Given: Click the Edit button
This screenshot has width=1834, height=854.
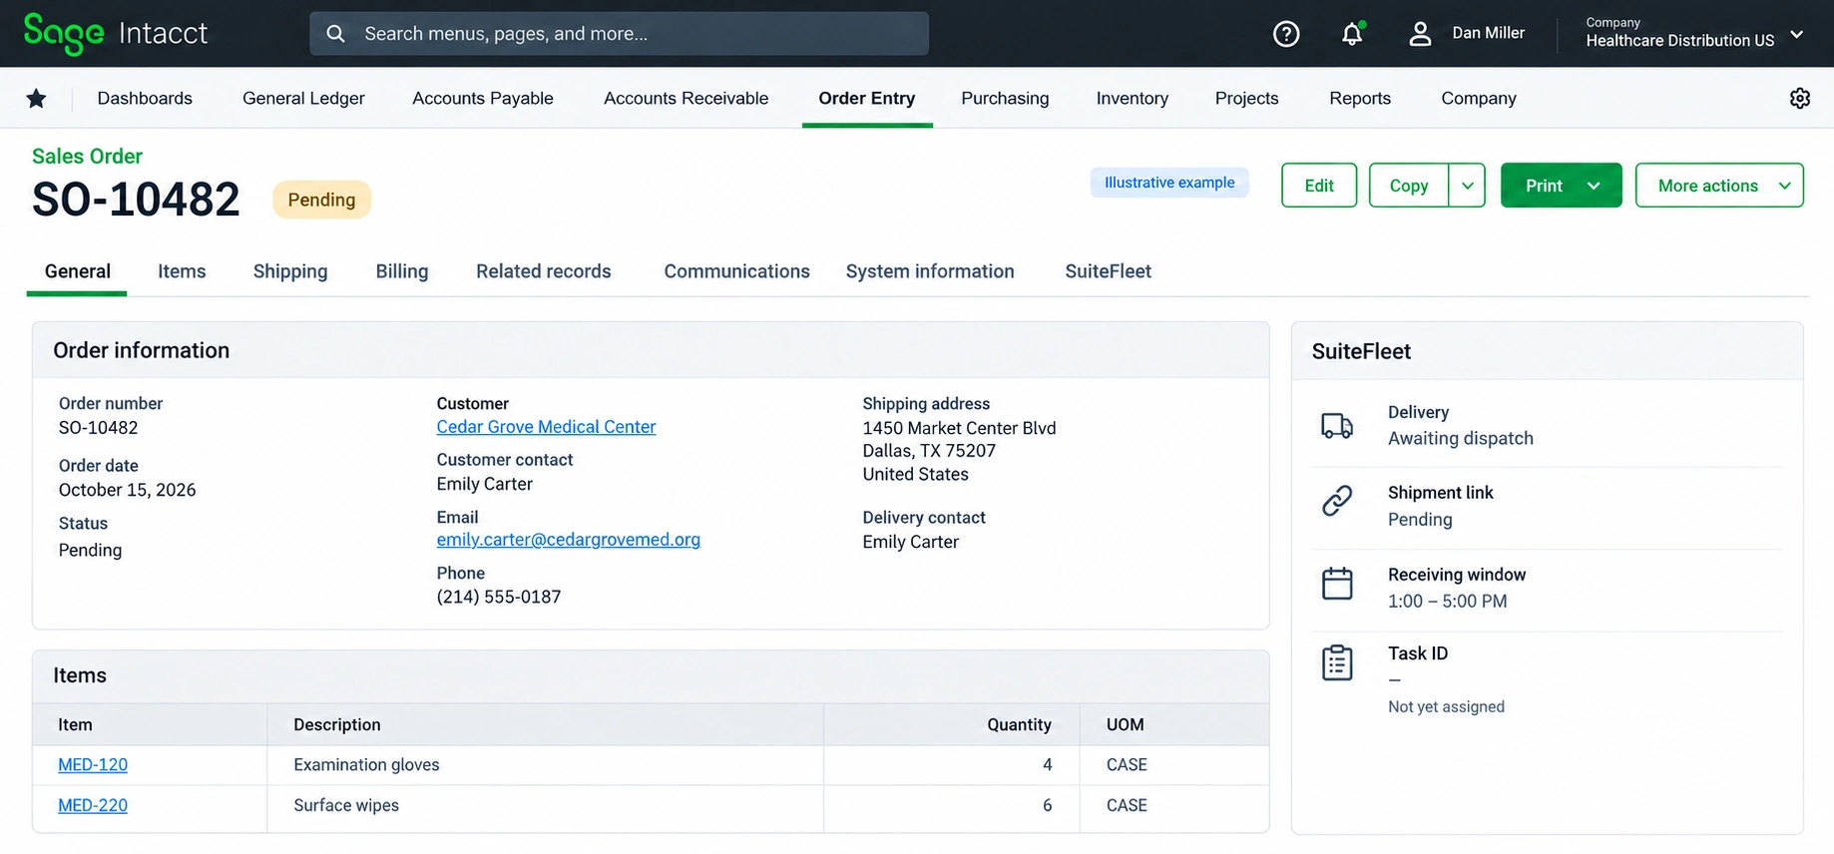Looking at the screenshot, I should 1319,186.
